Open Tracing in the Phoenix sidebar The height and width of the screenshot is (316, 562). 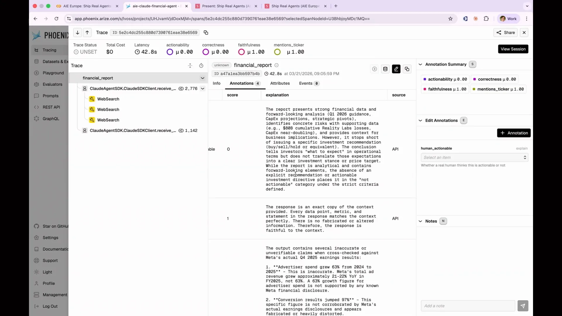coord(49,50)
